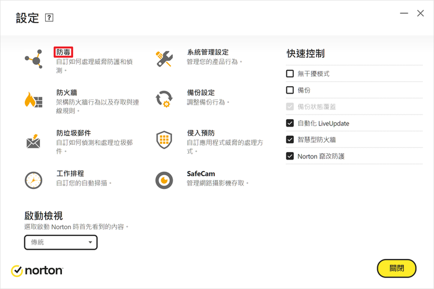This screenshot has height=289, width=434.
Task: Open 系統管理設定 link
Action: pyautogui.click(x=208, y=52)
